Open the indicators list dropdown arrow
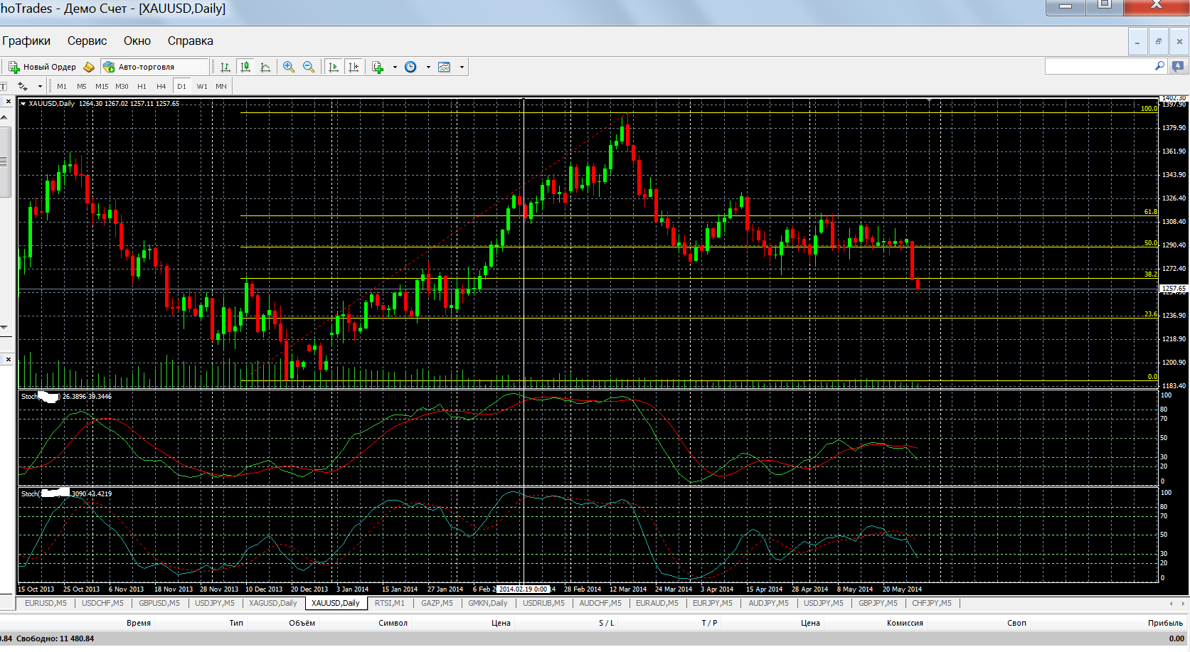Image resolution: width=1190 pixels, height=652 pixels. [395, 68]
